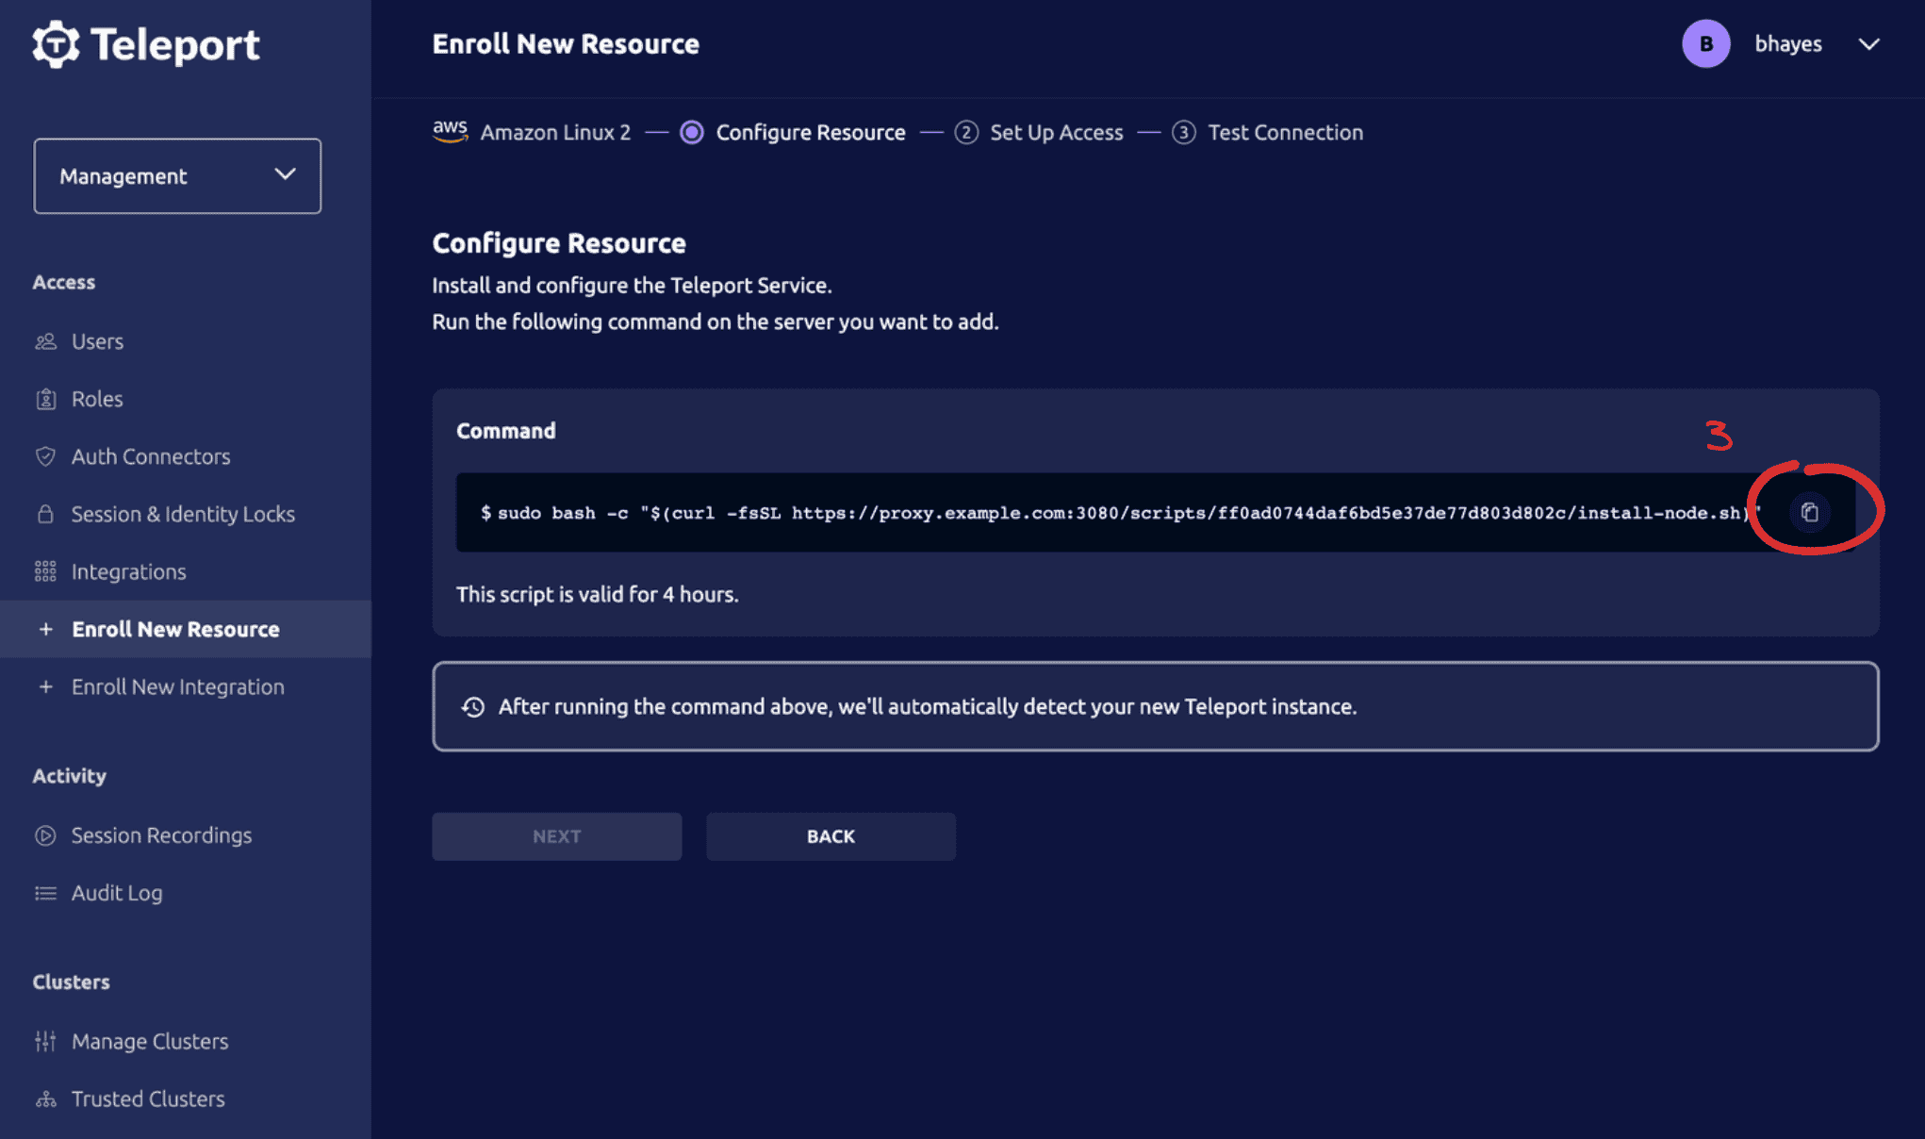Viewport: 1925px width, 1139px height.
Task: Copy the install command to clipboard
Action: pos(1809,512)
